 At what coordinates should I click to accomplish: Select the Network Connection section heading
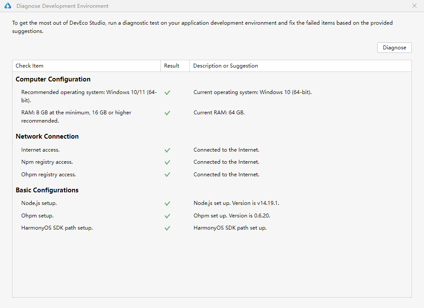click(x=47, y=136)
